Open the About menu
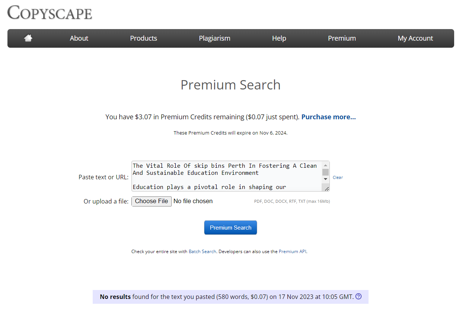This screenshot has height=328, width=475. point(79,38)
